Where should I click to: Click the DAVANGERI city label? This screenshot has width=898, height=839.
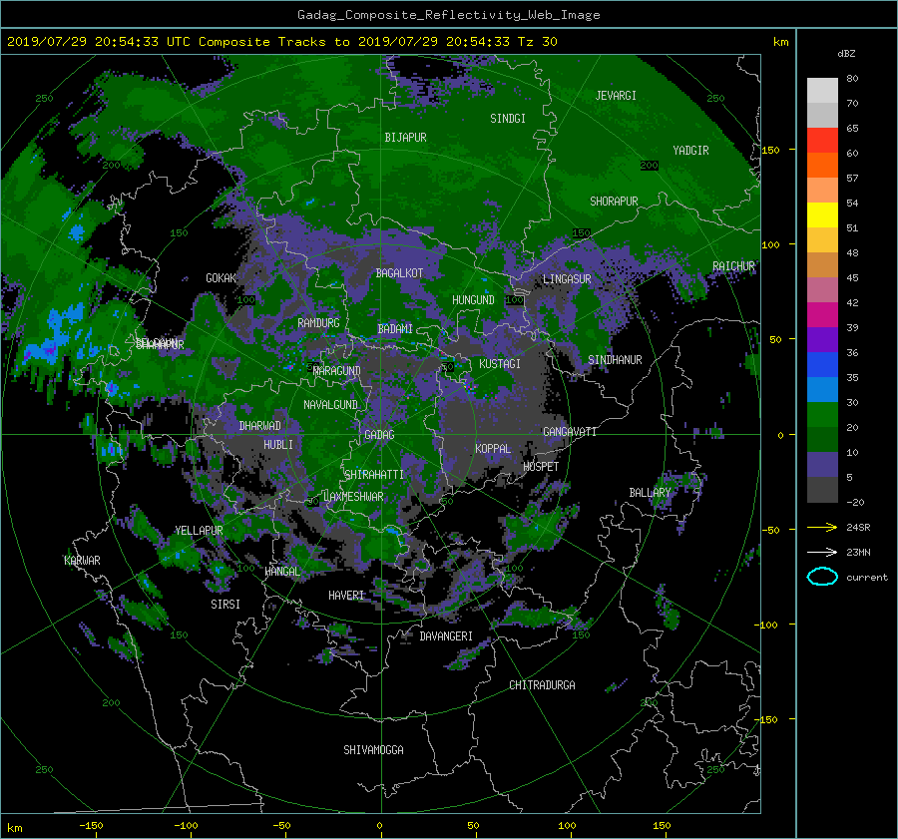click(x=446, y=636)
